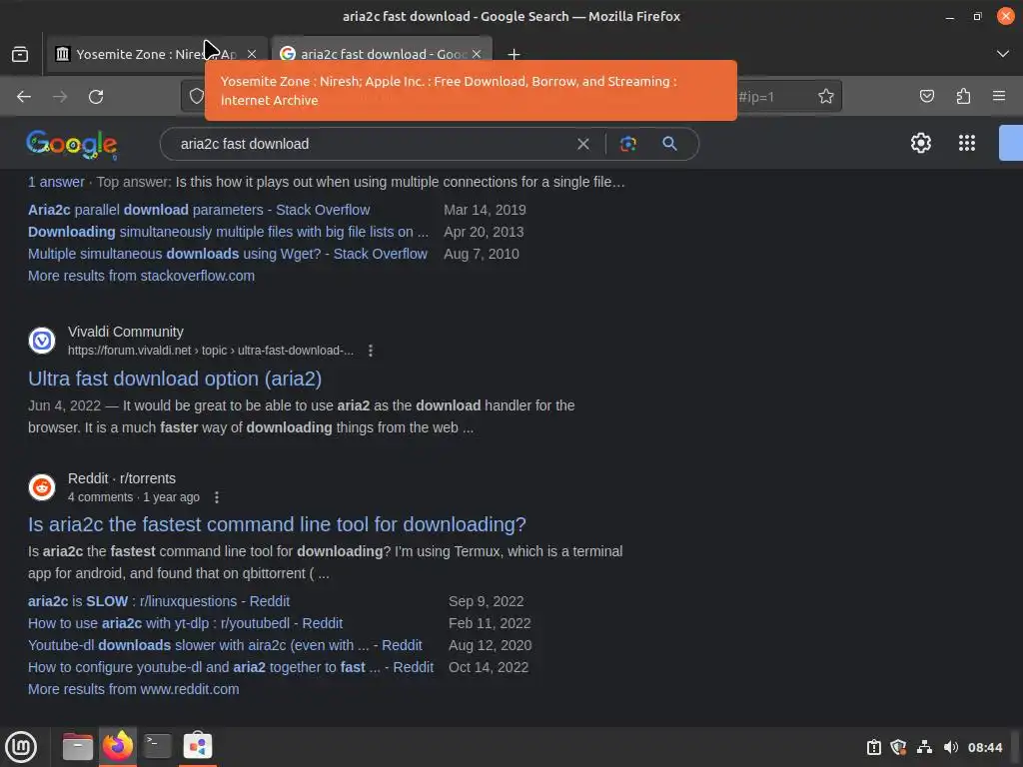Open 'Multiple simultaneous downloads using Wget' link
1023x767 pixels.
click(x=228, y=255)
